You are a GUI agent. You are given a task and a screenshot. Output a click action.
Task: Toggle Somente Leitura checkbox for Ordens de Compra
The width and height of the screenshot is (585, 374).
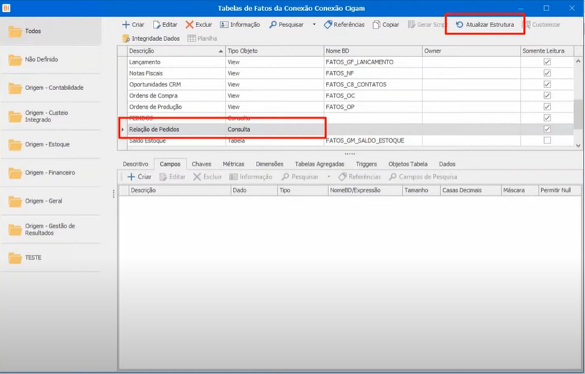(x=547, y=96)
